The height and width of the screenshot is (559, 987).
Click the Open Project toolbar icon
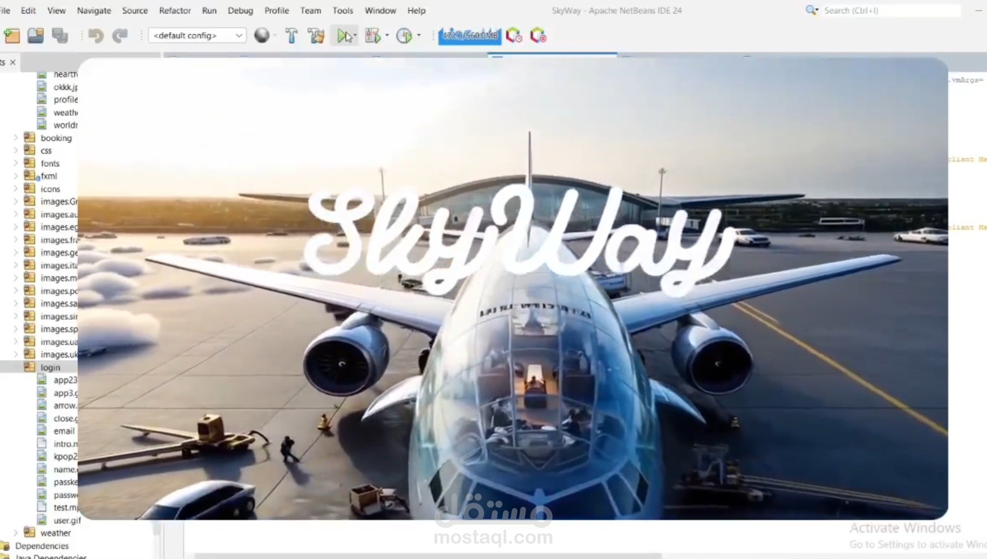pos(36,36)
